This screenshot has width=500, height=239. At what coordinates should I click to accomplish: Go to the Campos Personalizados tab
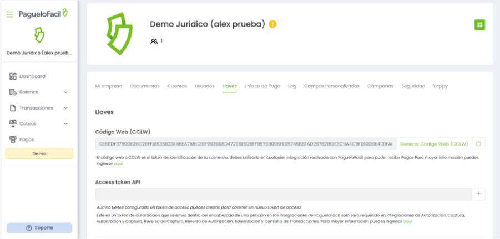pos(331,86)
